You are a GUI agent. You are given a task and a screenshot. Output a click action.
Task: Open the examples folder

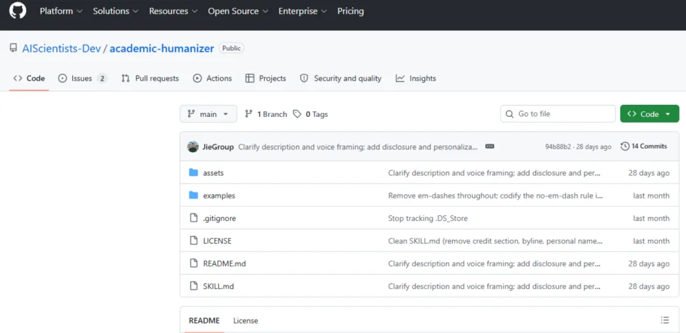click(219, 196)
